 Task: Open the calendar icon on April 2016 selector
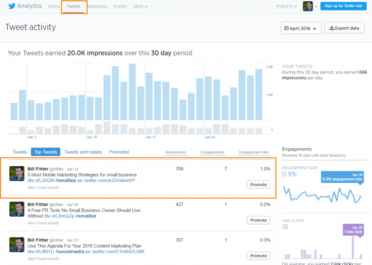tap(287, 28)
